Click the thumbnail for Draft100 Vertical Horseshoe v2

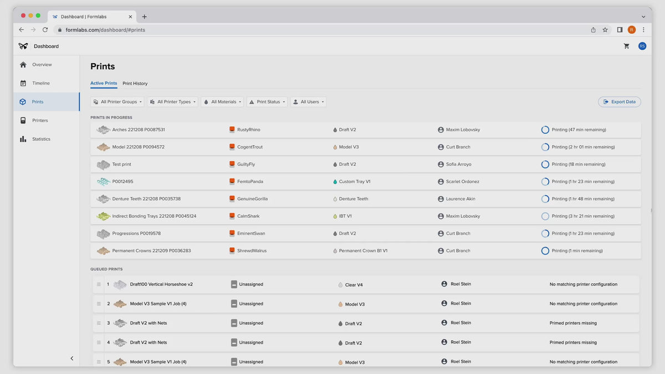coord(120,284)
